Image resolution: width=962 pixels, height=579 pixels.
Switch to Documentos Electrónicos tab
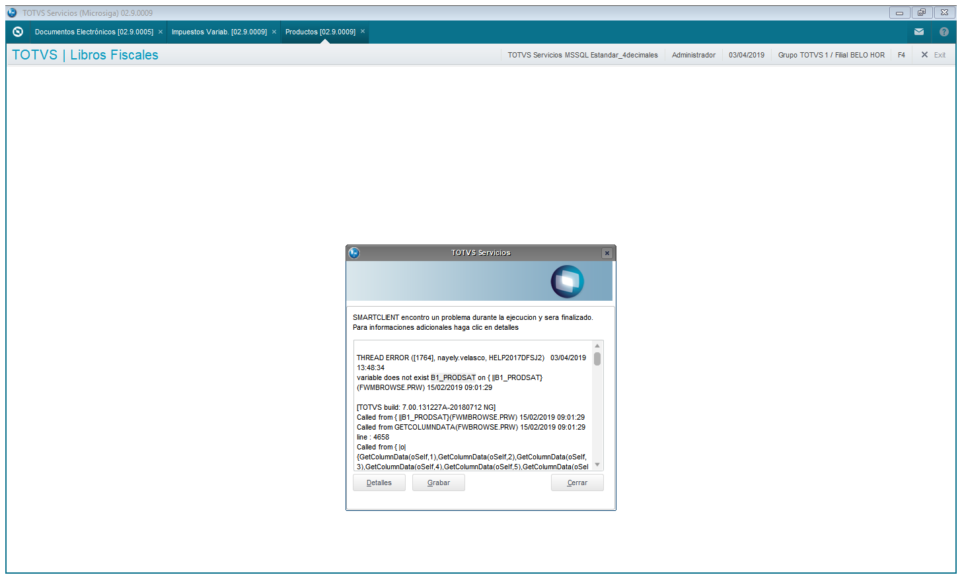click(94, 32)
